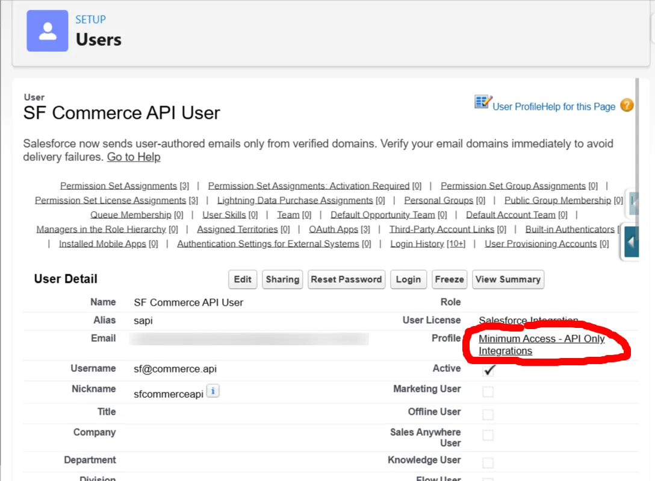The image size is (655, 481).
Task: Jump to User Provisioning Accounts link
Action: click(x=547, y=244)
